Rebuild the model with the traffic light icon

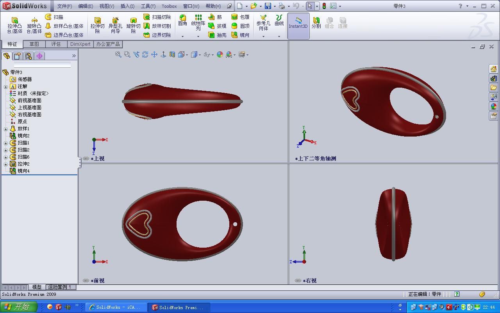[324, 6]
